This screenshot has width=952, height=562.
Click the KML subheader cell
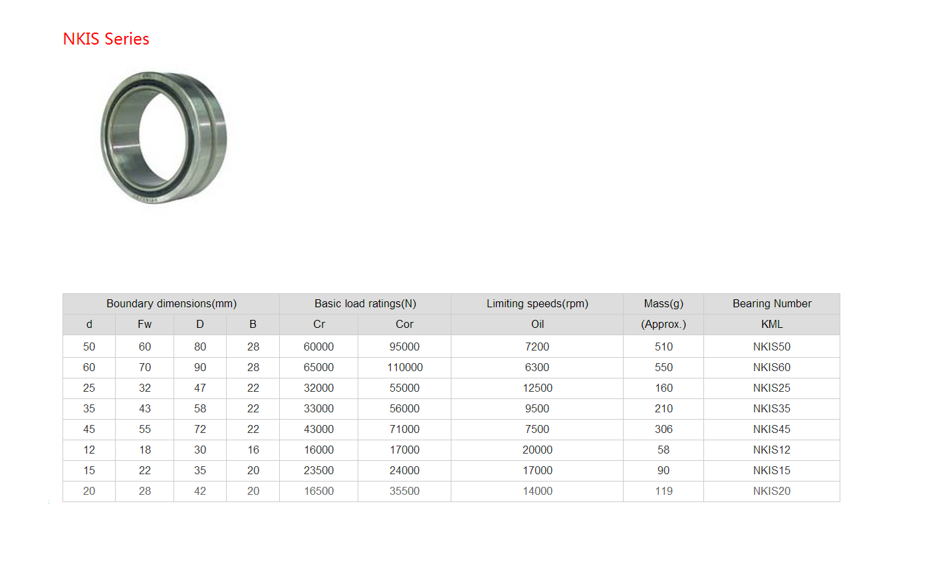pyautogui.click(x=772, y=325)
